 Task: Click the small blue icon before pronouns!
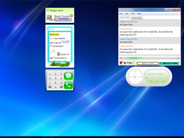[51, 46]
